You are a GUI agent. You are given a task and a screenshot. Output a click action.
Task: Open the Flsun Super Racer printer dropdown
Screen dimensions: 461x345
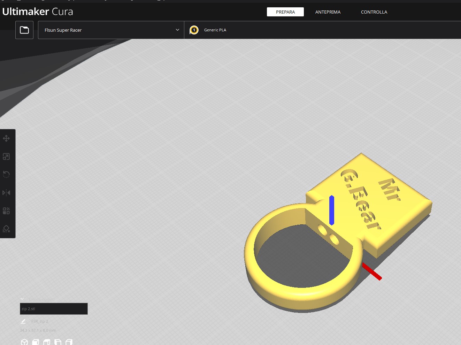point(111,30)
